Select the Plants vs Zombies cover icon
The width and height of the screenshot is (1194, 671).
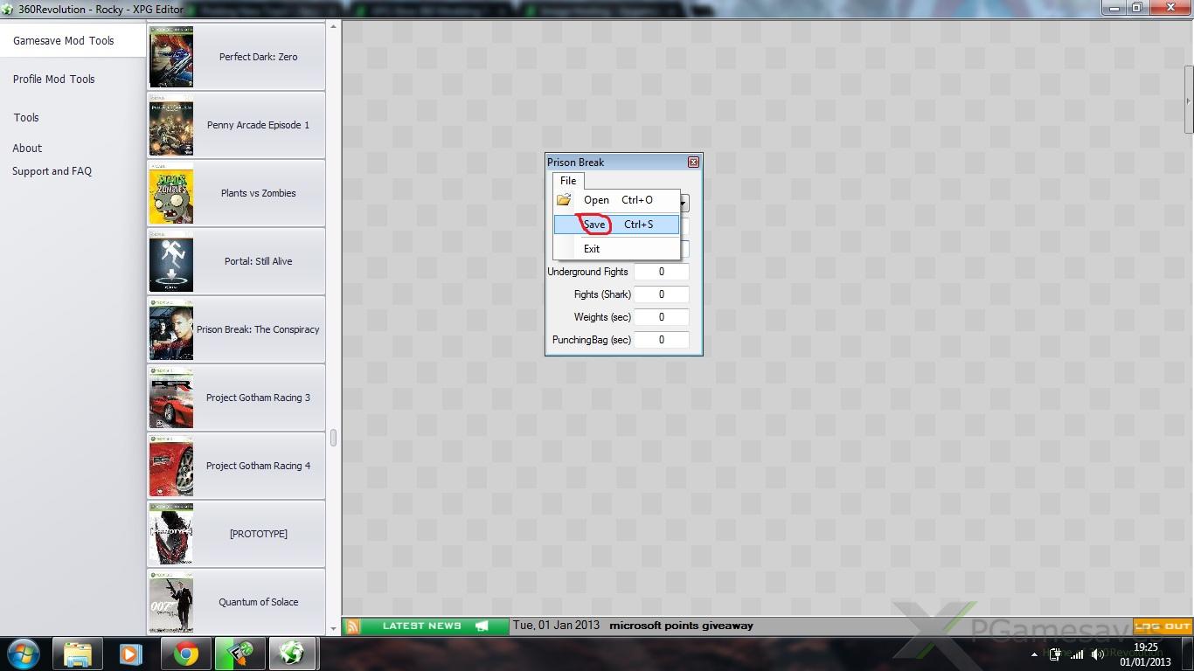click(171, 193)
